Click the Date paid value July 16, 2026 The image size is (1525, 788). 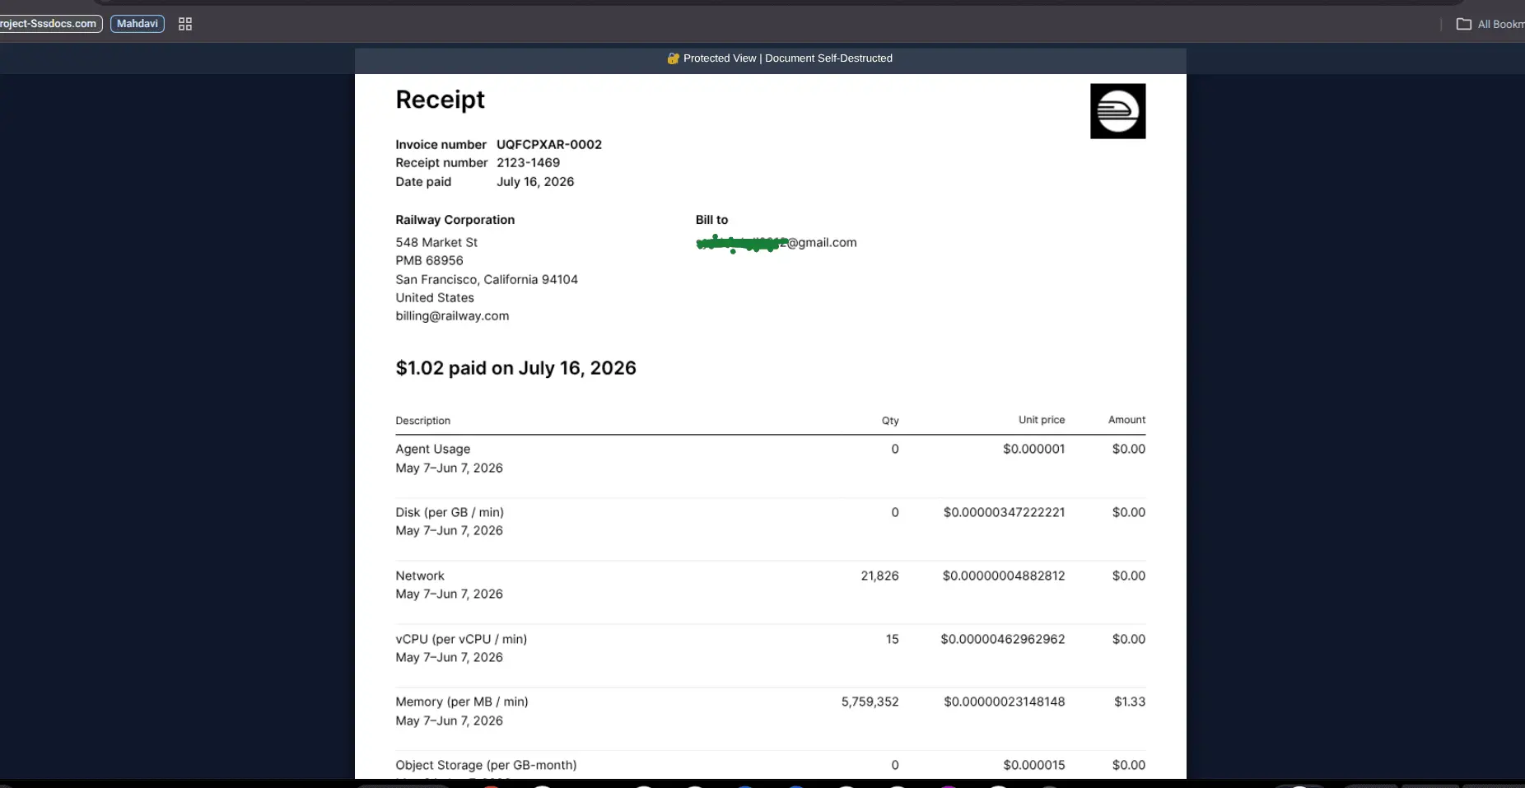point(535,182)
